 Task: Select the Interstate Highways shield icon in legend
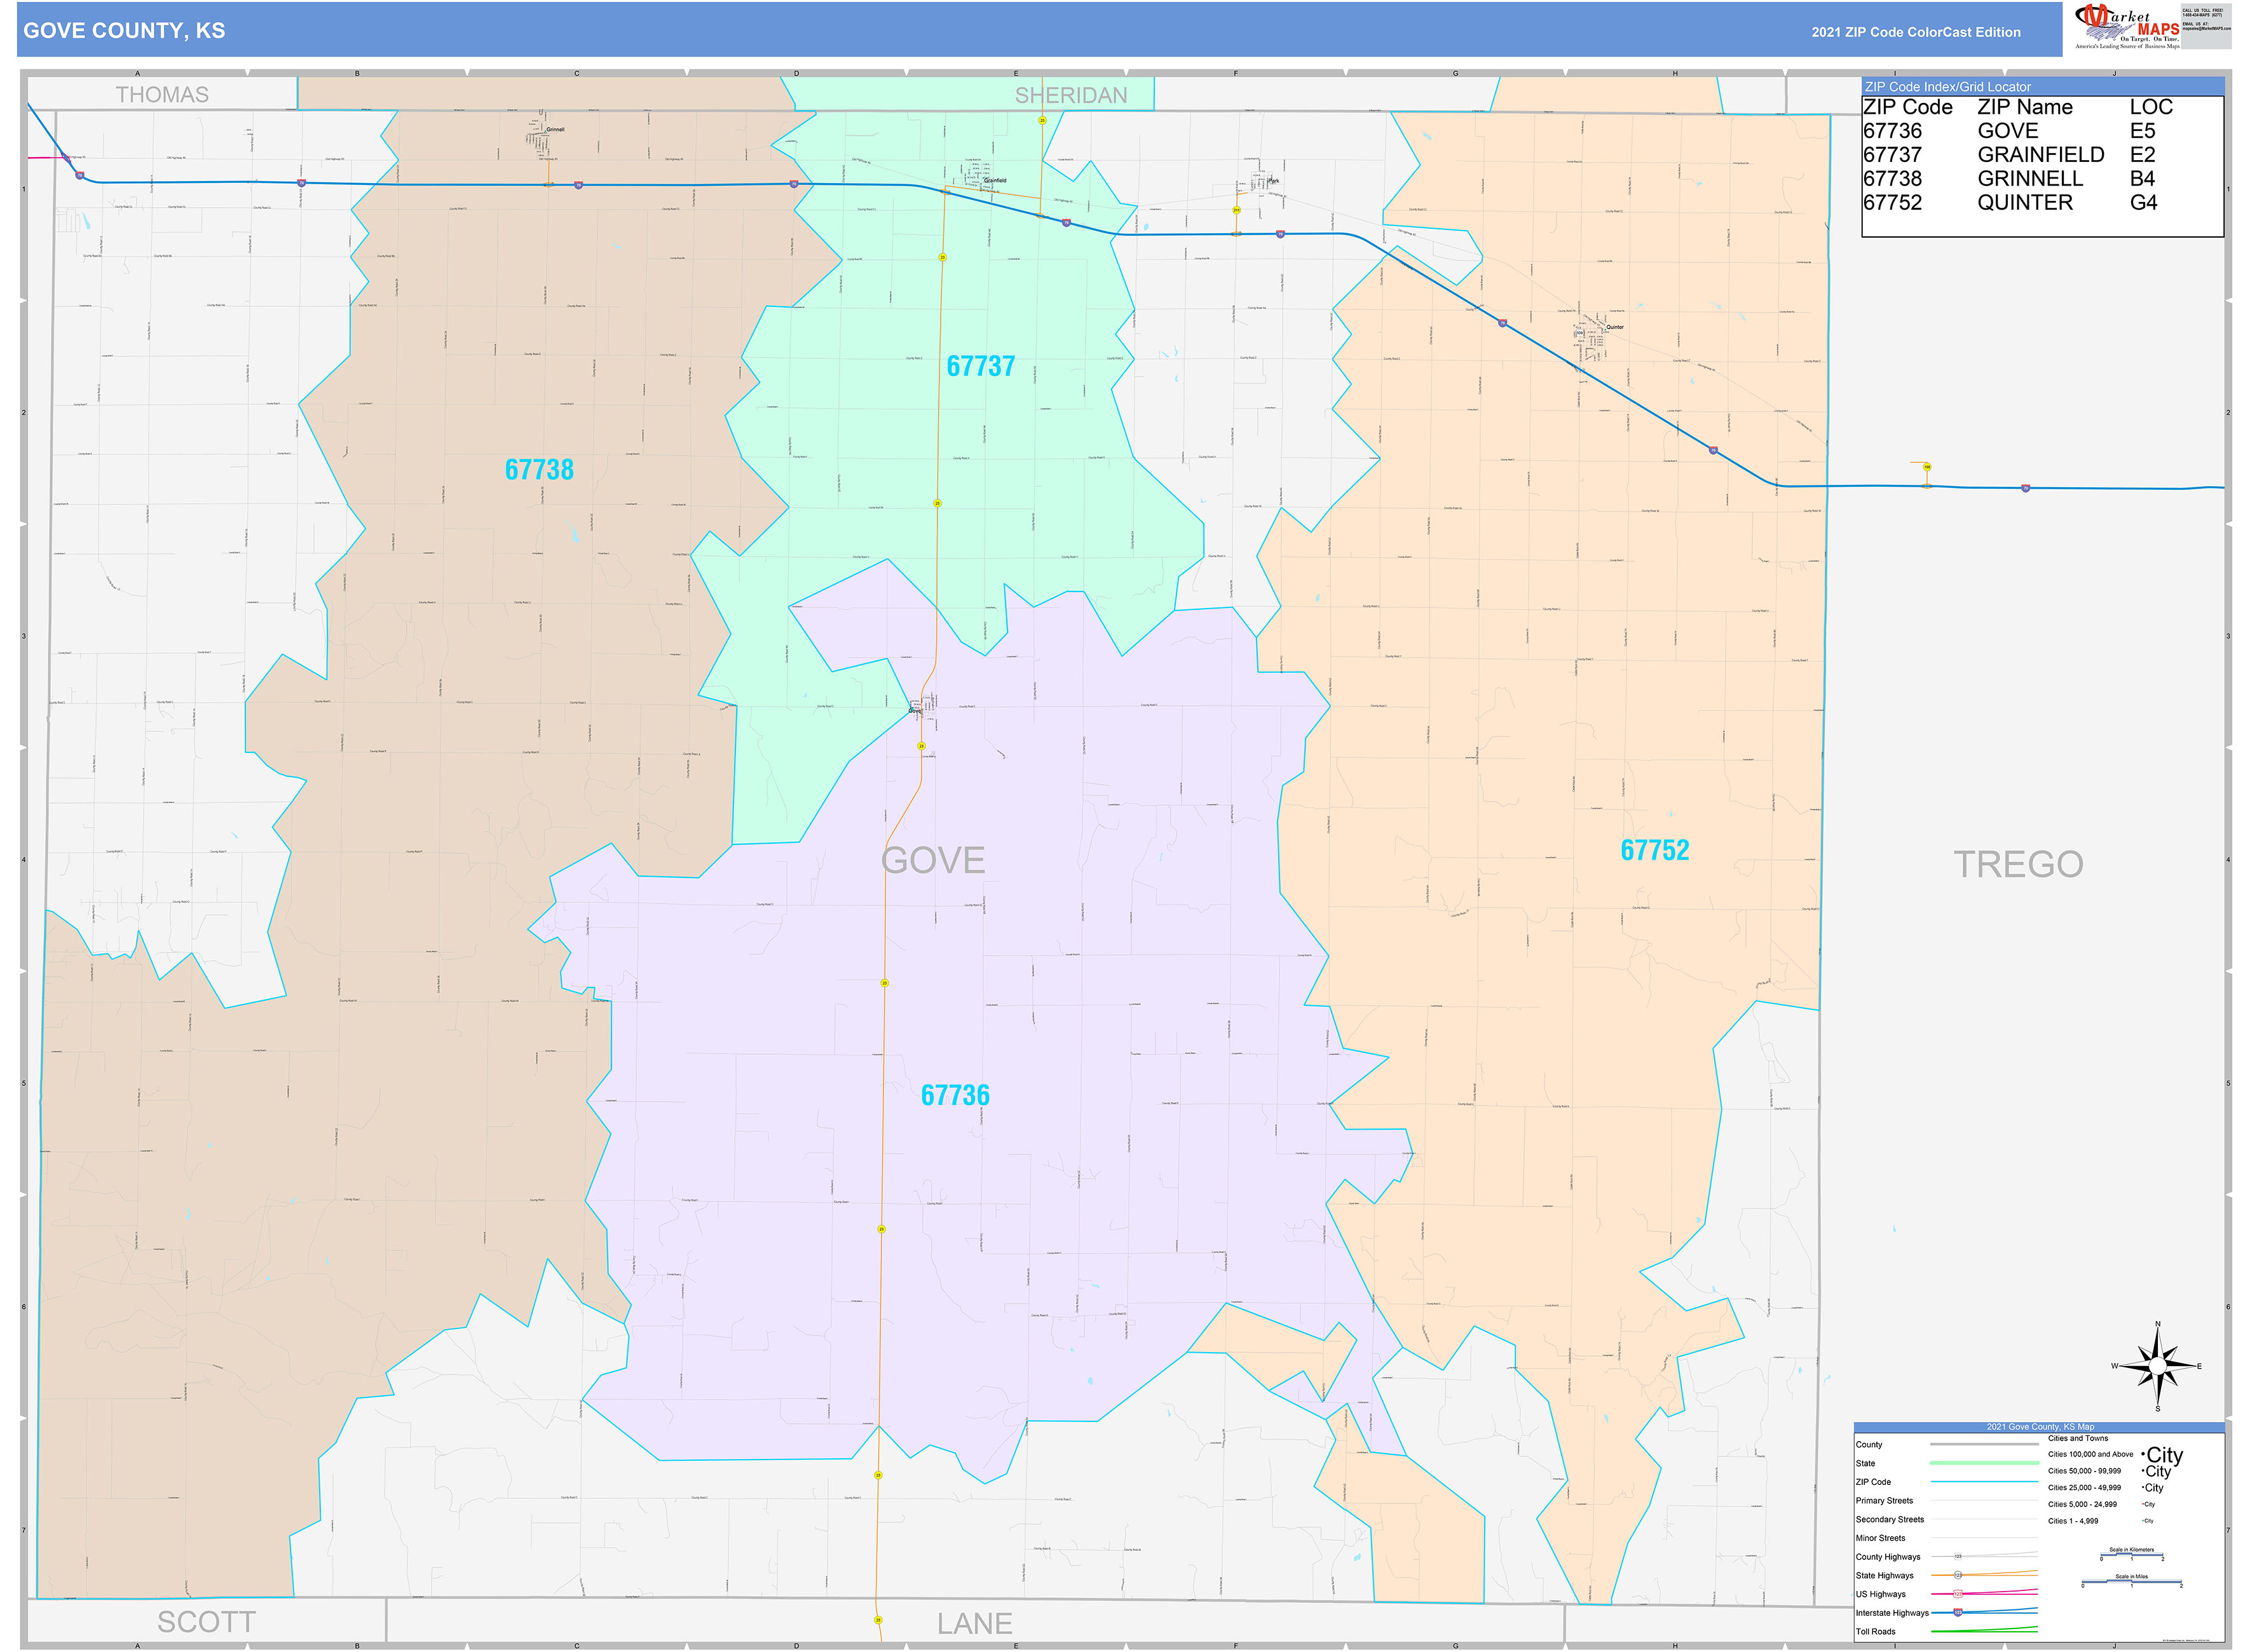pos(1958,1613)
